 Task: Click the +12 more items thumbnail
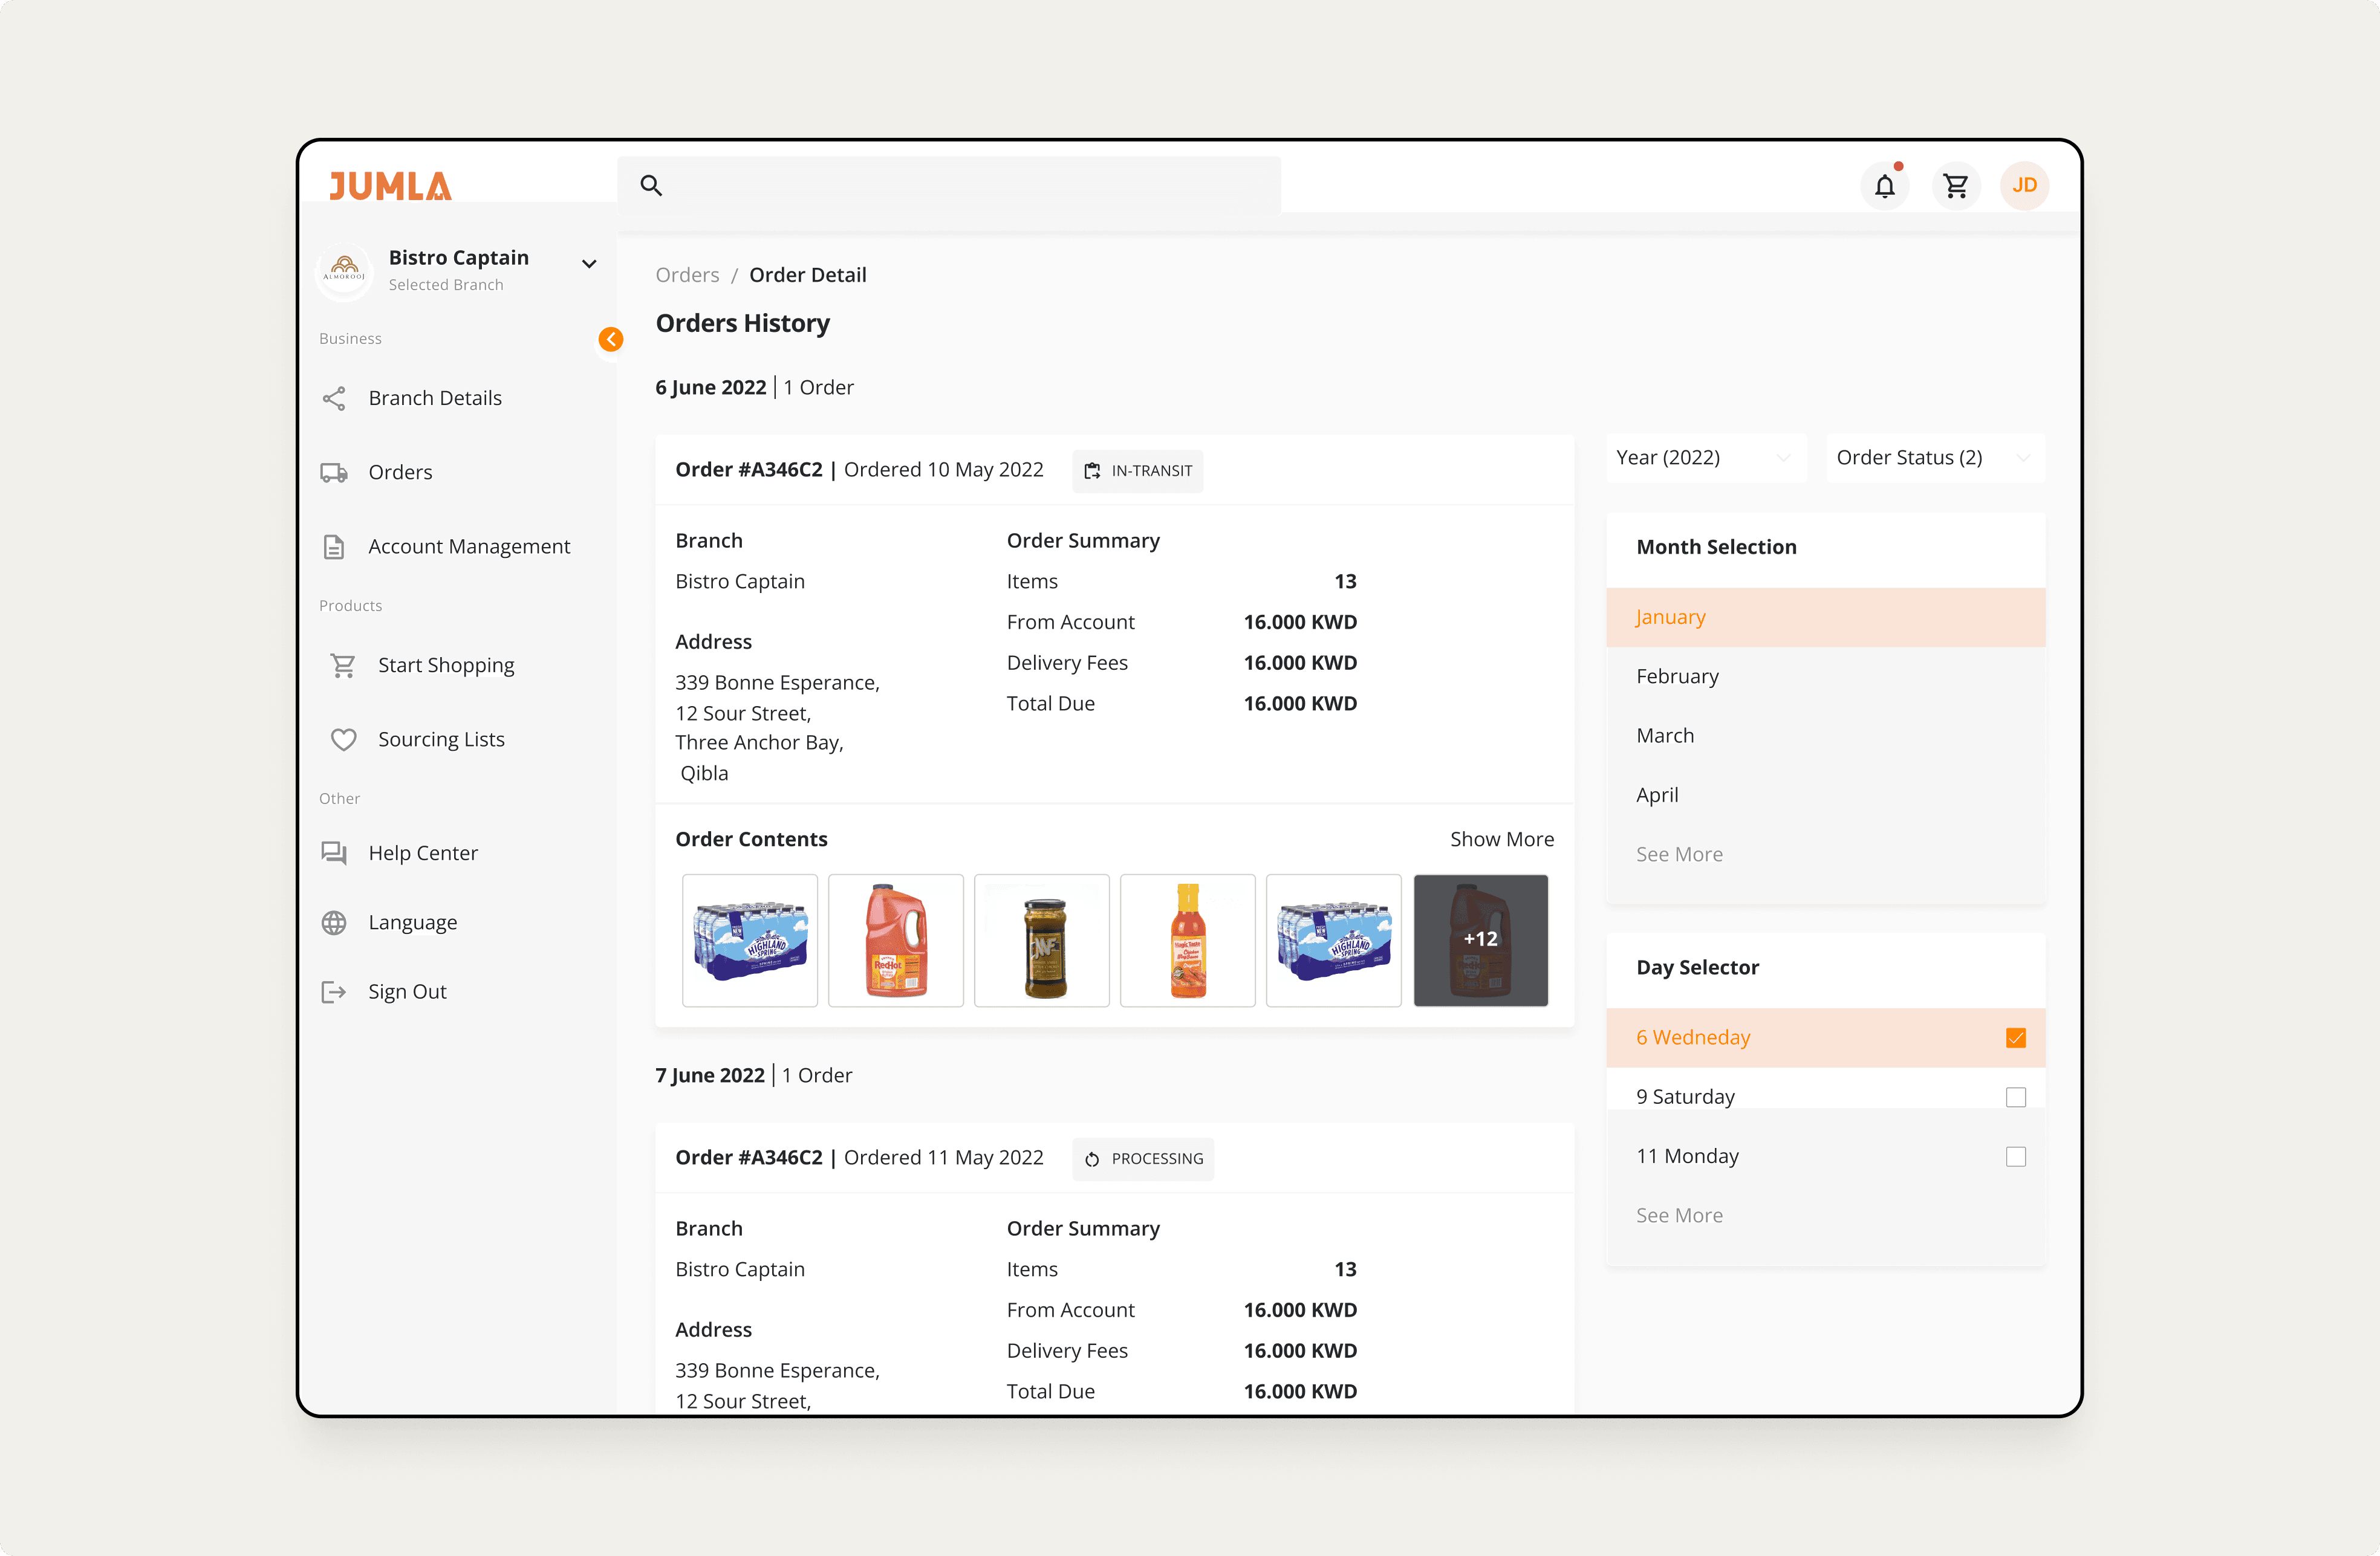click(x=1480, y=940)
